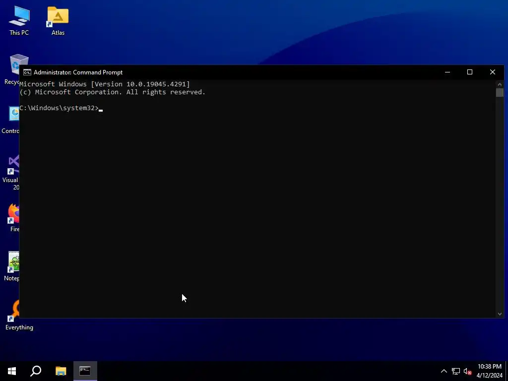
Task: Select the Firefox desktop shortcut
Action: pos(13,218)
